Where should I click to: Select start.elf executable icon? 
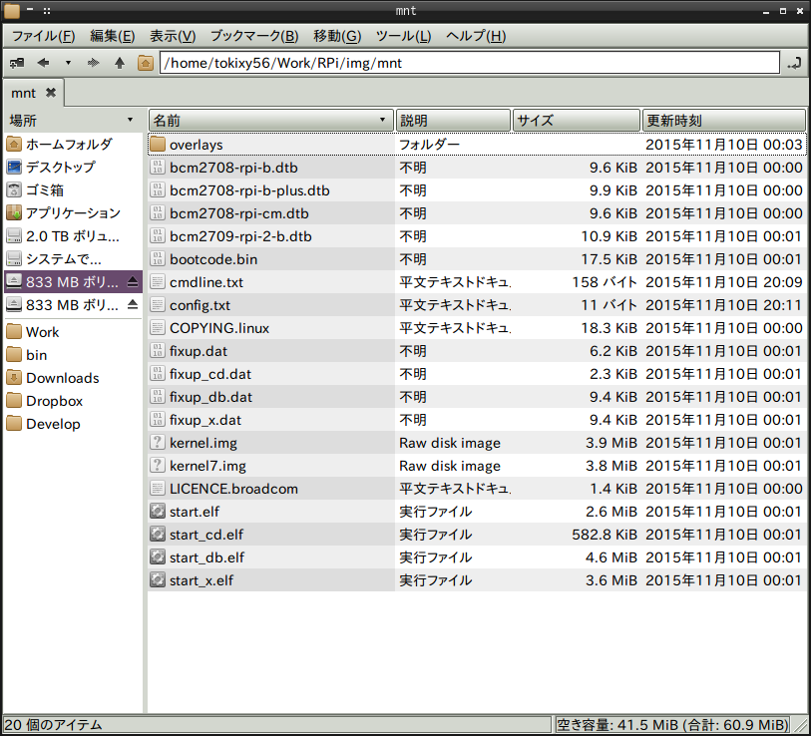point(158,511)
